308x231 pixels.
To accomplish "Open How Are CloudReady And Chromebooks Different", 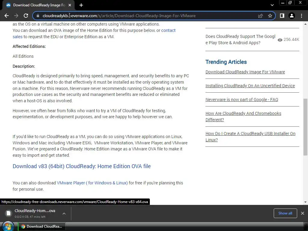I will pos(243,116).
